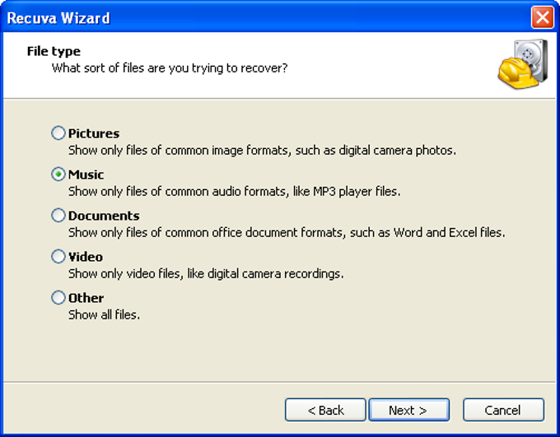Image resolution: width=560 pixels, height=437 pixels.
Task: Click the bold Pictures option label
Action: [94, 133]
